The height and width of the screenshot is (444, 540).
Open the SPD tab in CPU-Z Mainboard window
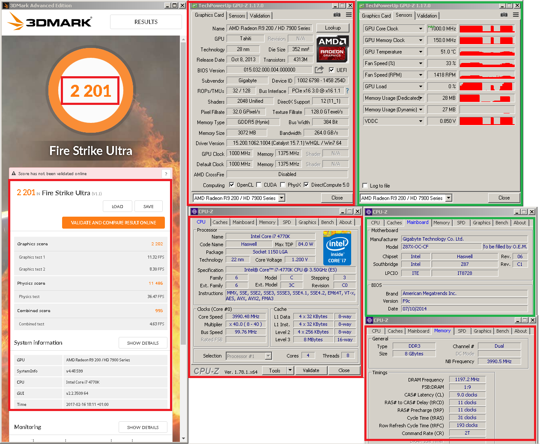click(461, 223)
